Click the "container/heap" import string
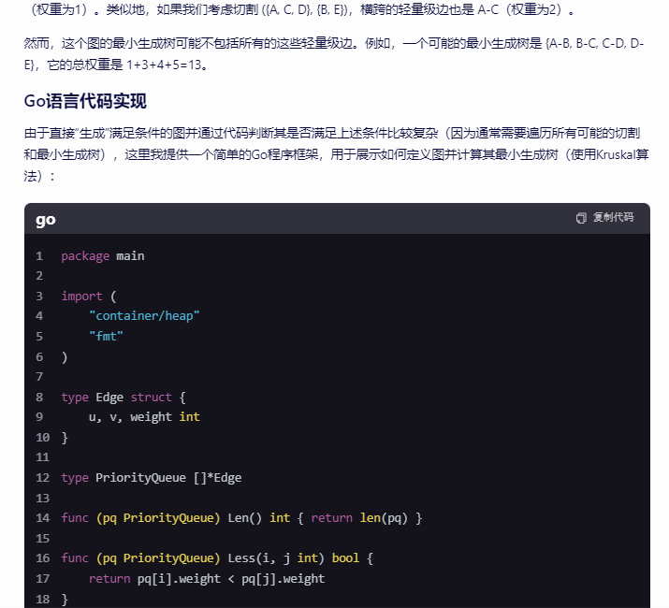This screenshot has width=669, height=608. coord(144,316)
